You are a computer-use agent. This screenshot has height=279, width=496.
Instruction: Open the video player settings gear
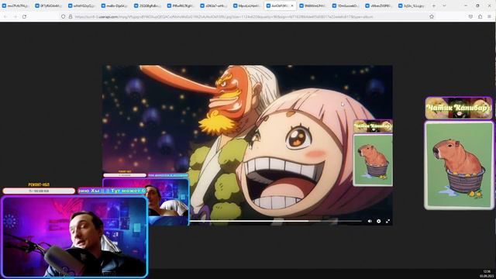click(x=379, y=221)
